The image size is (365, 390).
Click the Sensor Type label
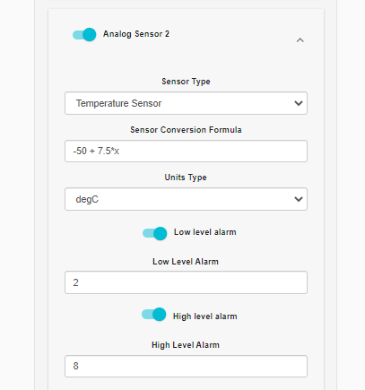[x=186, y=82]
